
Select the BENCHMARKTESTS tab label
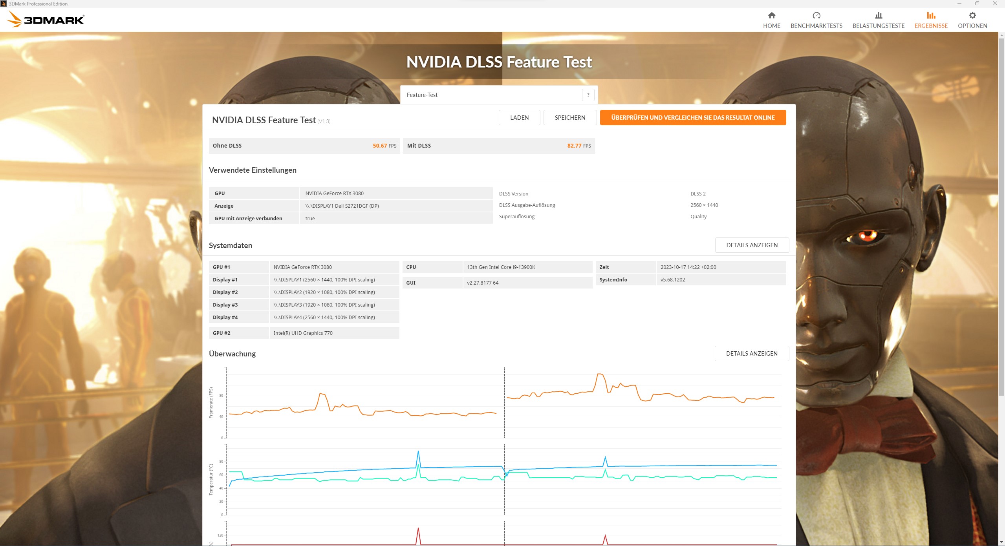(x=816, y=26)
